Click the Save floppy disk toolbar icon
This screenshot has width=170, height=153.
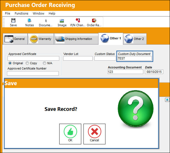tap(13, 20)
